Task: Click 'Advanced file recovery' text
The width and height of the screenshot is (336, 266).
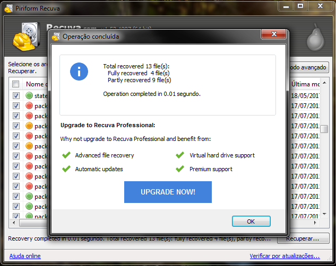Action: click(x=105, y=155)
